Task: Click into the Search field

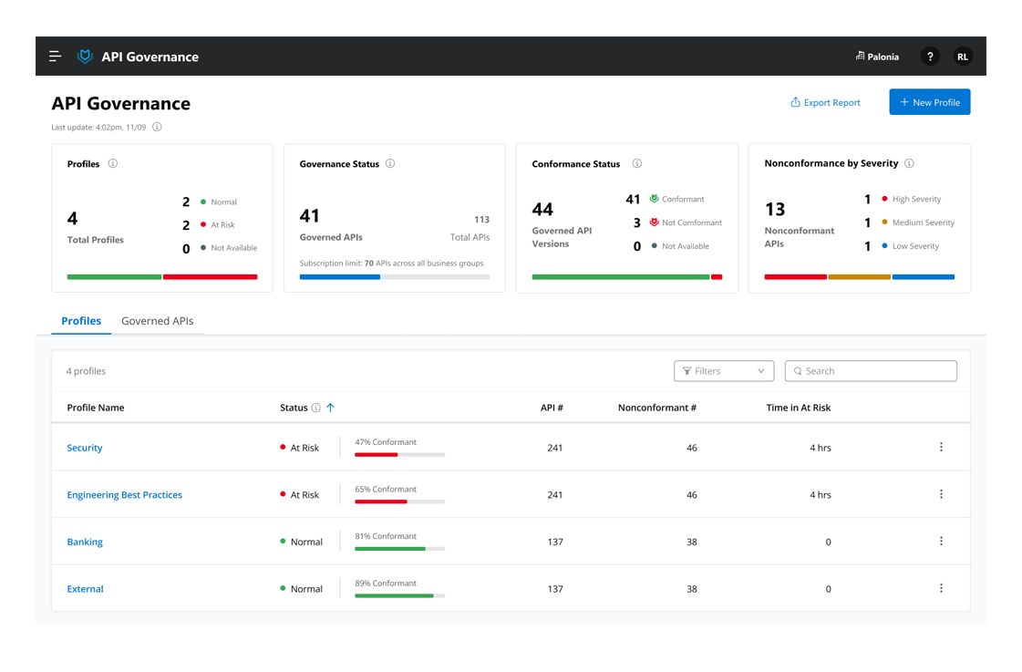Action: click(x=871, y=371)
